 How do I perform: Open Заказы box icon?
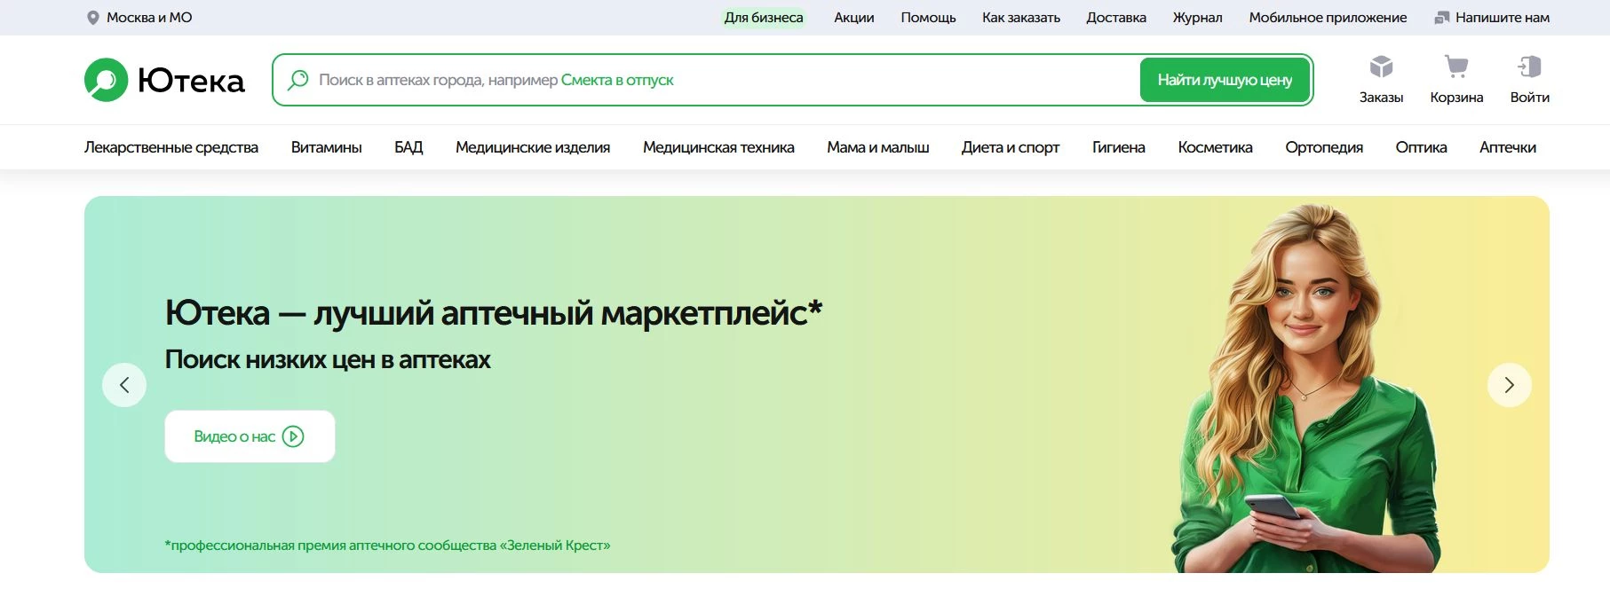(x=1381, y=67)
